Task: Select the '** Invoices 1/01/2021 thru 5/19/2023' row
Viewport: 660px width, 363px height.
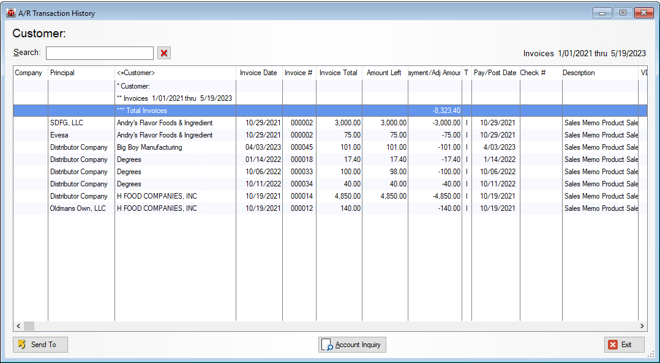Action: click(x=330, y=98)
